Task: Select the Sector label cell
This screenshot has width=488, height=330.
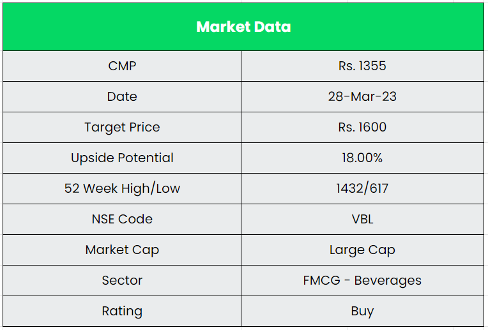Action: (x=122, y=280)
